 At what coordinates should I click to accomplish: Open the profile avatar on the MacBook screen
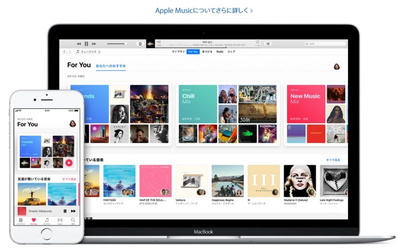click(x=337, y=66)
